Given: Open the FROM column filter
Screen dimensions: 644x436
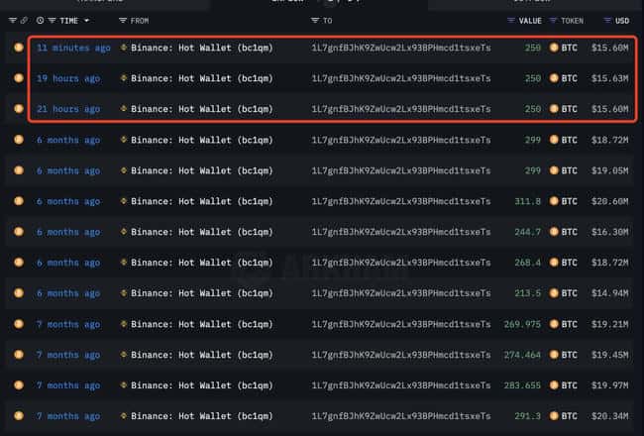Looking at the screenshot, I should click(x=123, y=20).
